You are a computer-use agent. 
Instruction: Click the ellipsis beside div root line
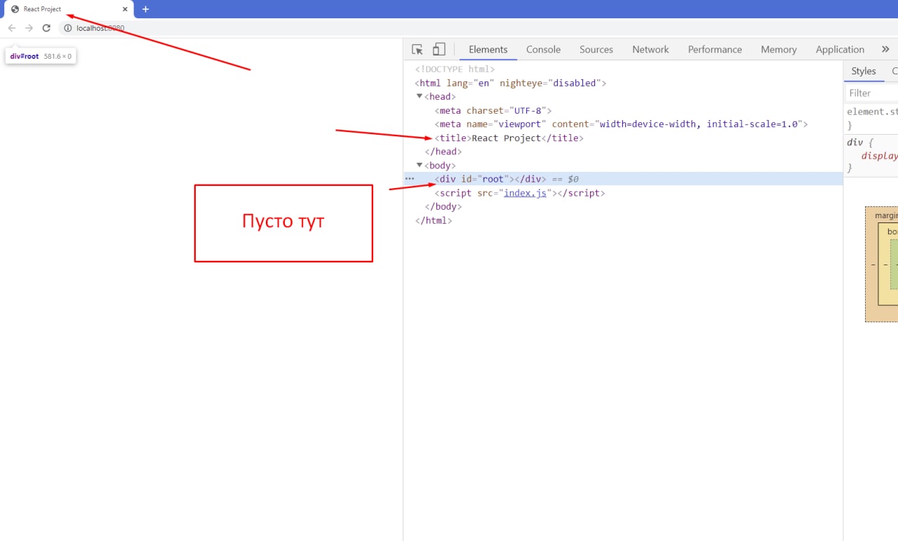[410, 179]
